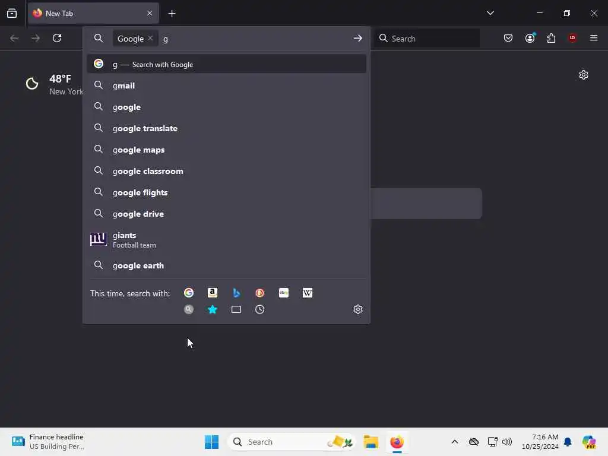The height and width of the screenshot is (456, 608).
Task: Open search settings gear in the dropdown
Action: coord(358,309)
